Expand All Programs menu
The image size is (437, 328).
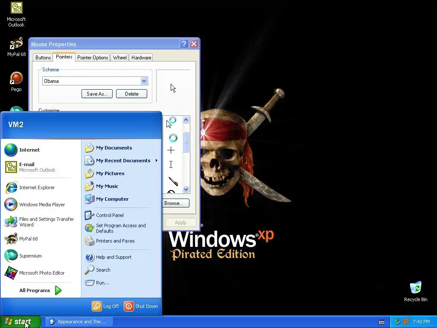pos(41,290)
